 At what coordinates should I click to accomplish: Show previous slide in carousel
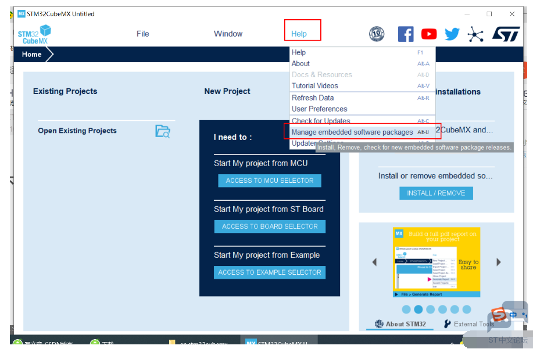pos(374,262)
